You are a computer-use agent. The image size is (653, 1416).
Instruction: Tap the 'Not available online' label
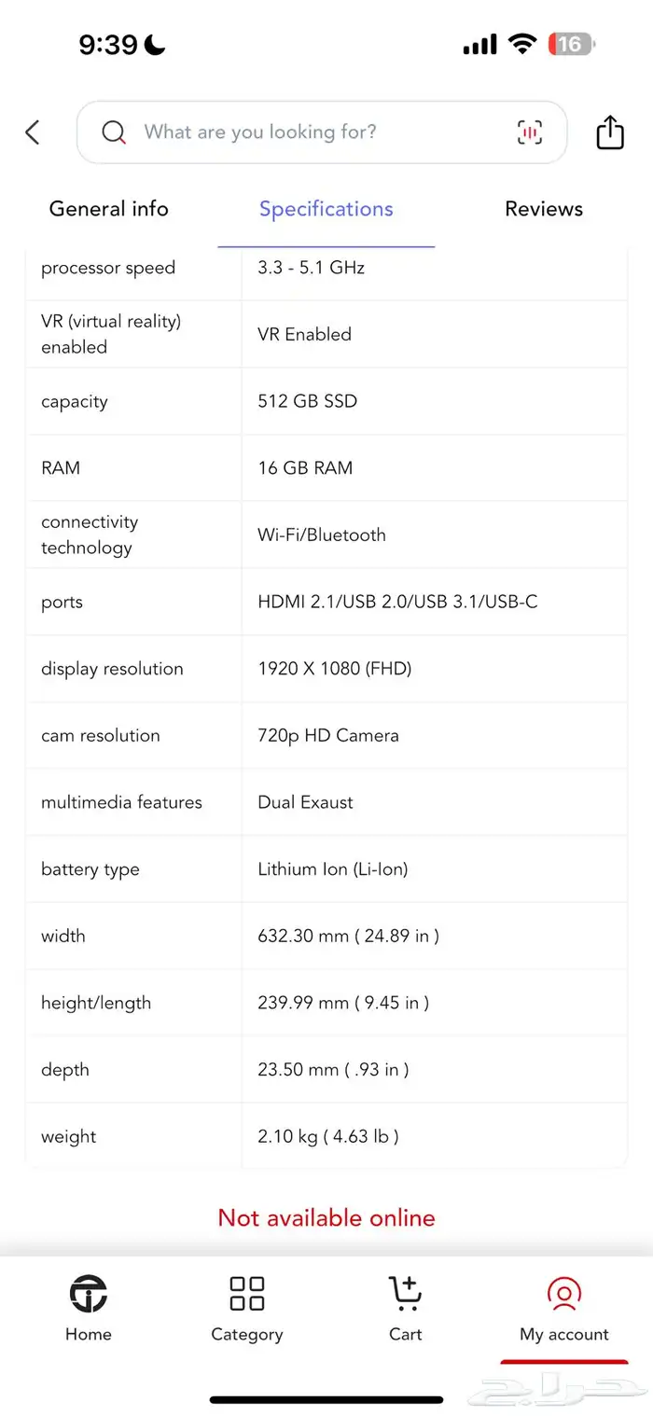tap(326, 1217)
